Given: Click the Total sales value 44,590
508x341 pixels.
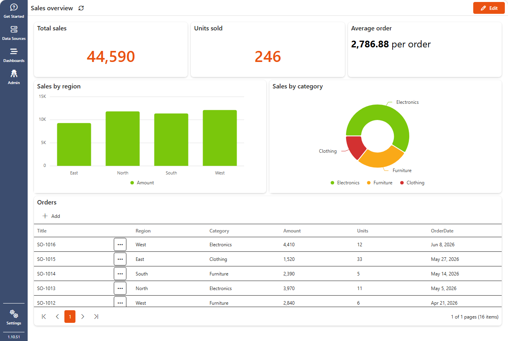Looking at the screenshot, I should (x=111, y=56).
